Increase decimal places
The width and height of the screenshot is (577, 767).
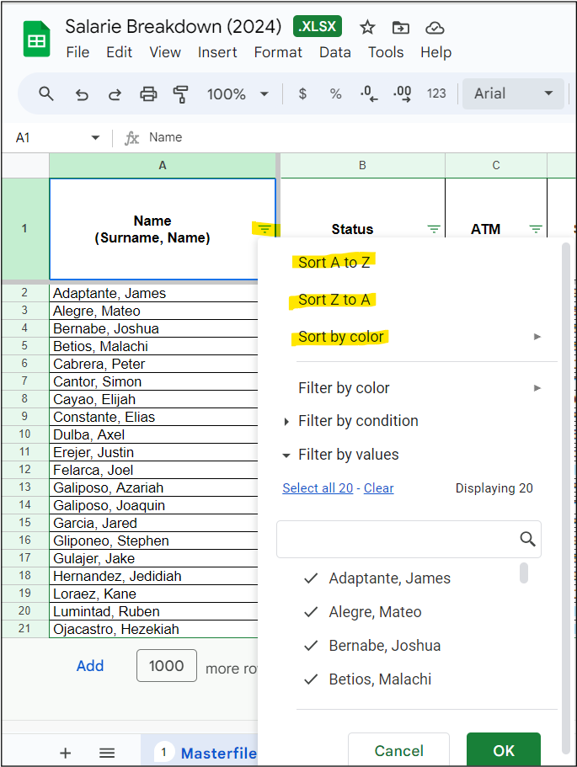point(402,93)
